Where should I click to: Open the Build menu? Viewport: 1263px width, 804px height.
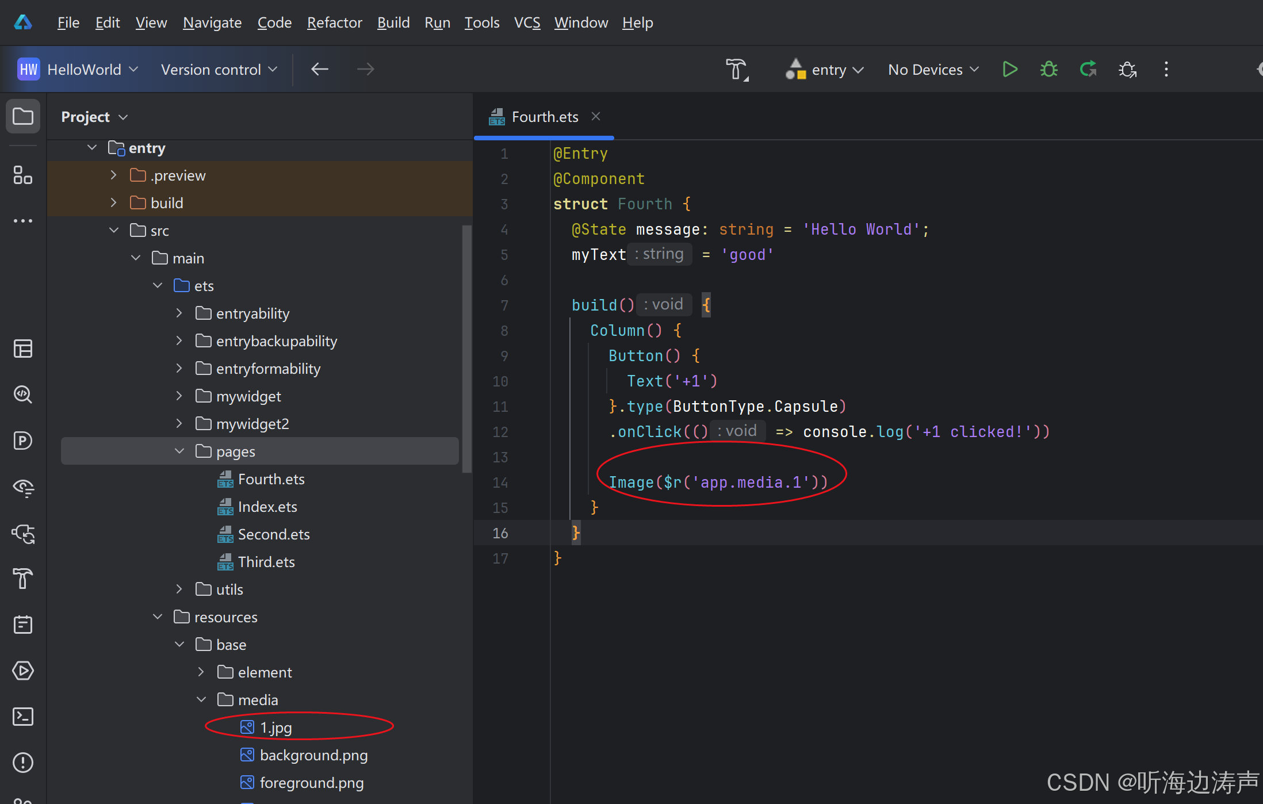[x=393, y=22]
